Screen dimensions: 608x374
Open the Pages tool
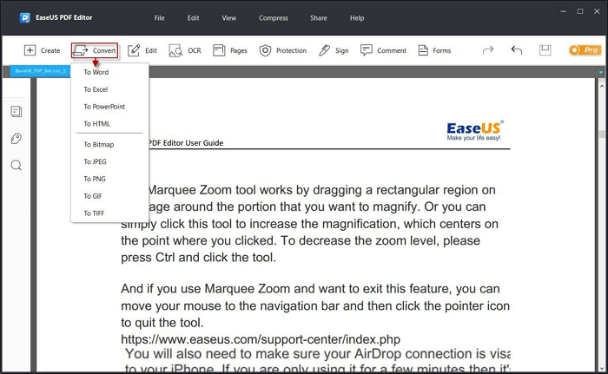click(x=230, y=50)
